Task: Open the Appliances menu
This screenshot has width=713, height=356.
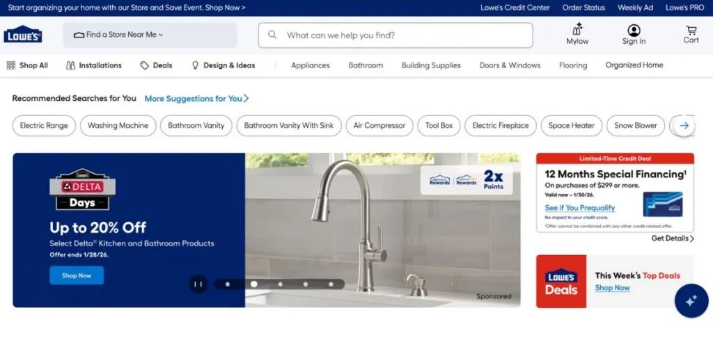Action: [310, 65]
